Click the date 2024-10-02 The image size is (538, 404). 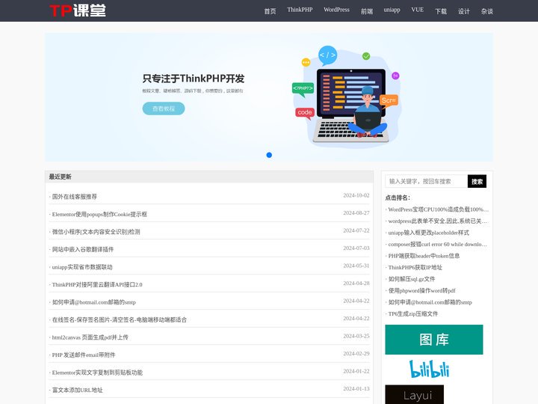(356, 195)
